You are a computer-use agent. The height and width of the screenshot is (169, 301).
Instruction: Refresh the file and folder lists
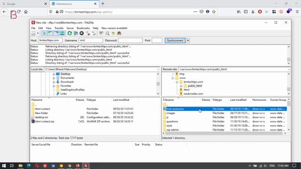coord(70,33)
